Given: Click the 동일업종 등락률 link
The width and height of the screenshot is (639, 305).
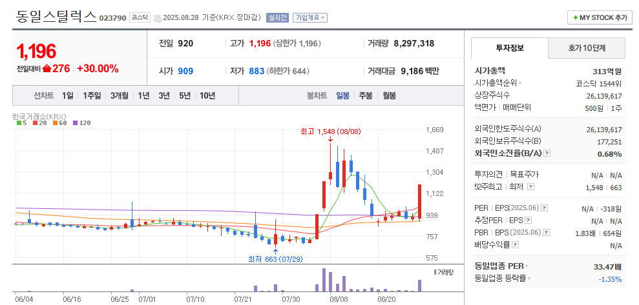Looking at the screenshot, I should (501, 279).
